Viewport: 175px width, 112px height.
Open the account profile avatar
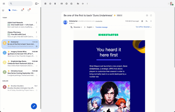[x=171, y=4]
